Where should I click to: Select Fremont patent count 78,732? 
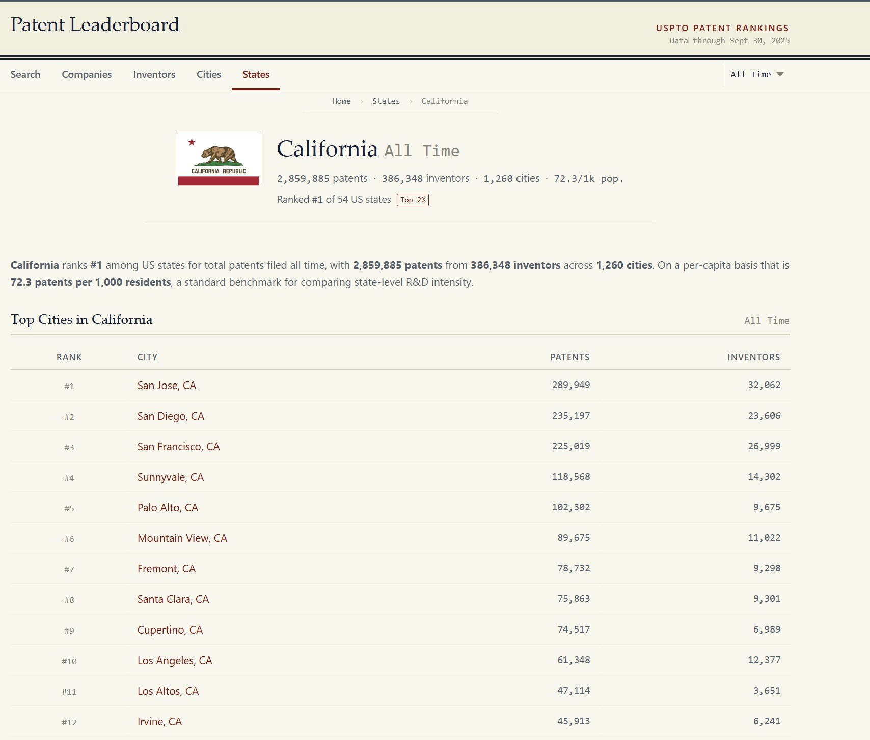(x=574, y=568)
